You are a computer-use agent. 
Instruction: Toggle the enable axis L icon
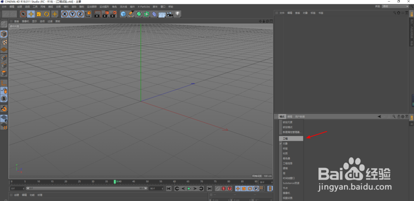(4, 83)
